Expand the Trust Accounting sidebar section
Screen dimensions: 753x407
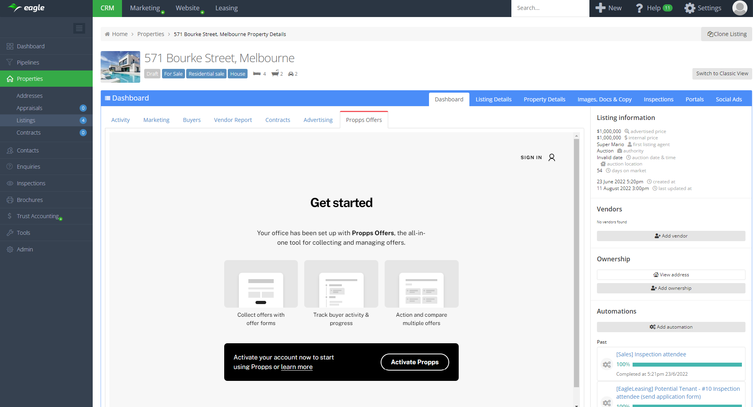click(x=38, y=216)
